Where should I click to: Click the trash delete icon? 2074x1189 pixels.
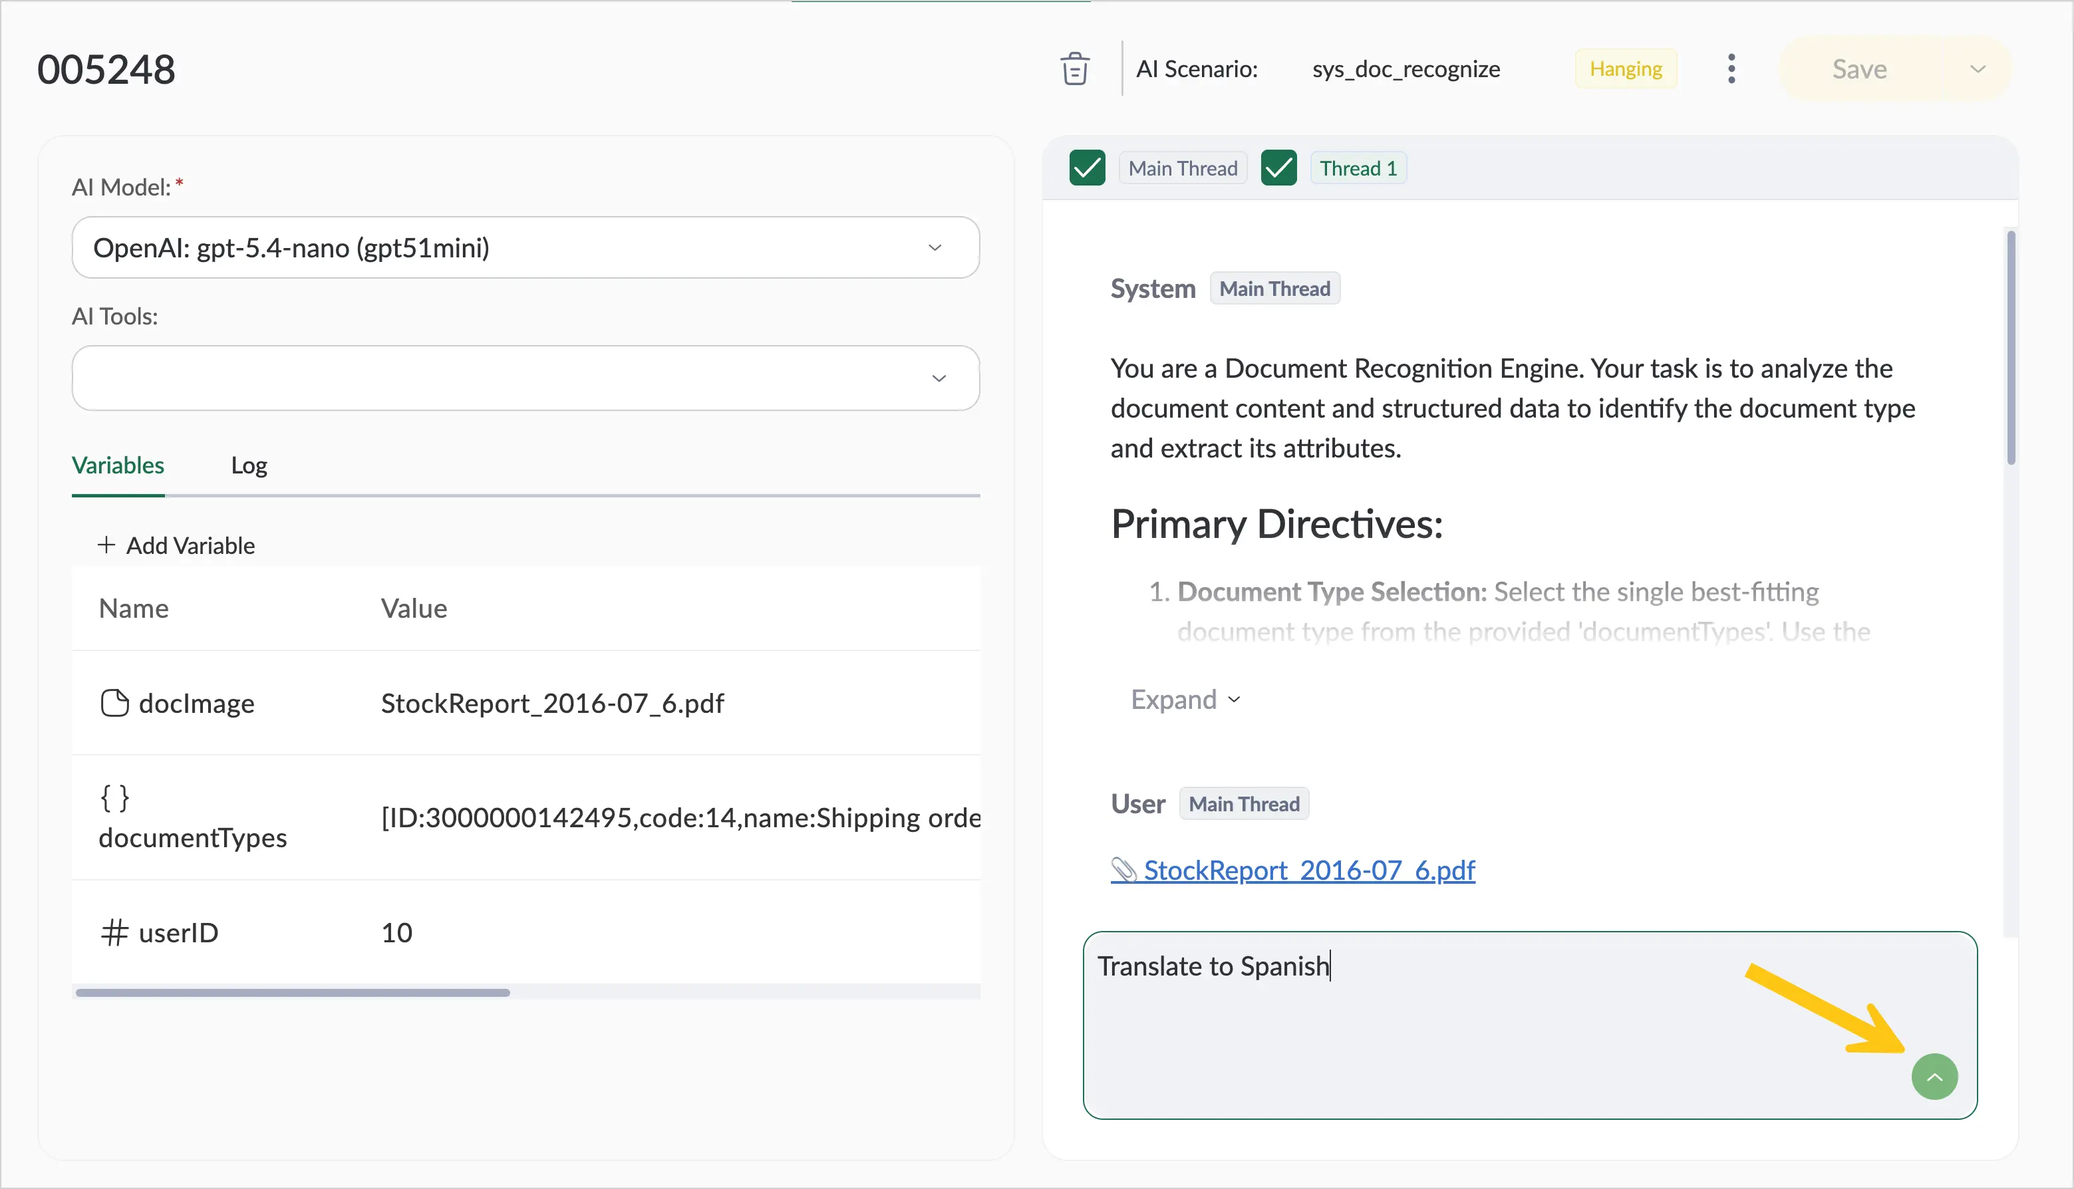(x=1074, y=68)
